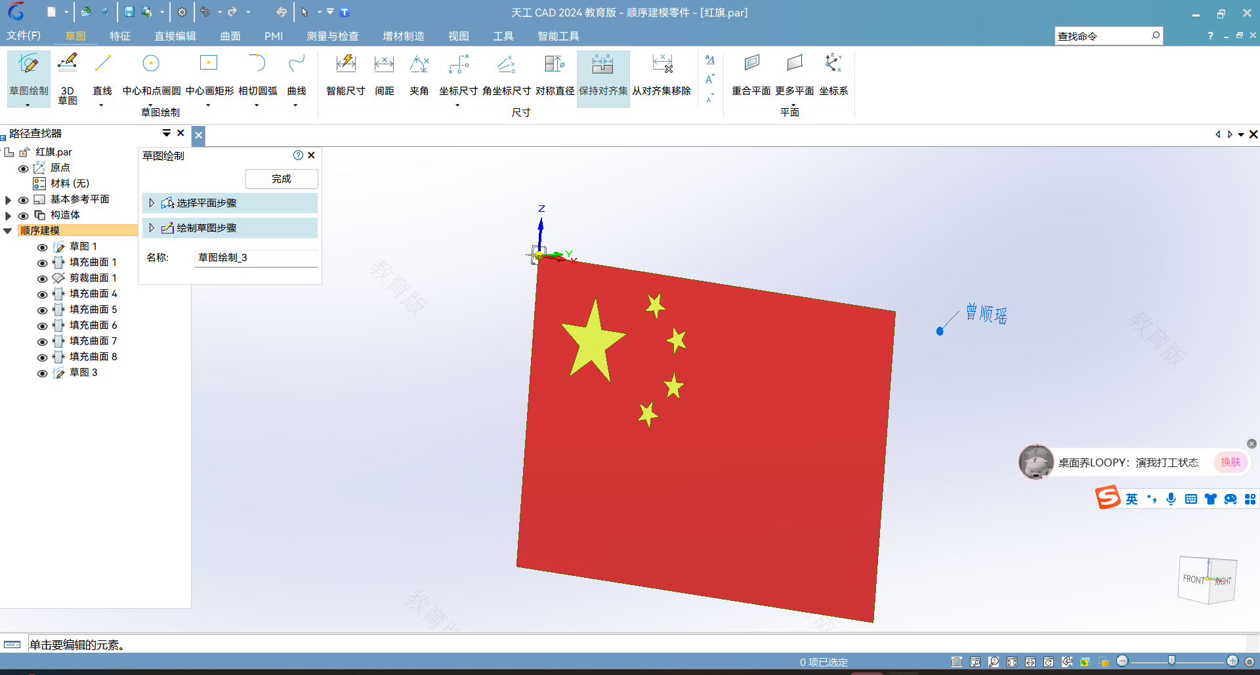Select the Coincident Plane tool

tap(751, 74)
